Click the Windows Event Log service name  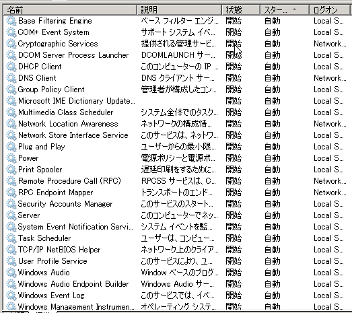51,295
